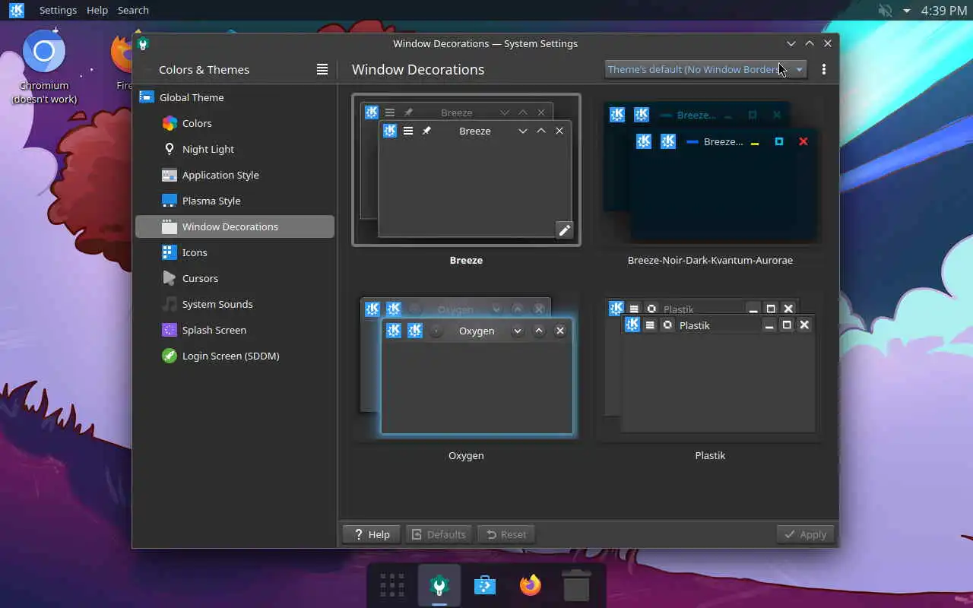
Task: Open Night Light settings
Action: point(234,149)
